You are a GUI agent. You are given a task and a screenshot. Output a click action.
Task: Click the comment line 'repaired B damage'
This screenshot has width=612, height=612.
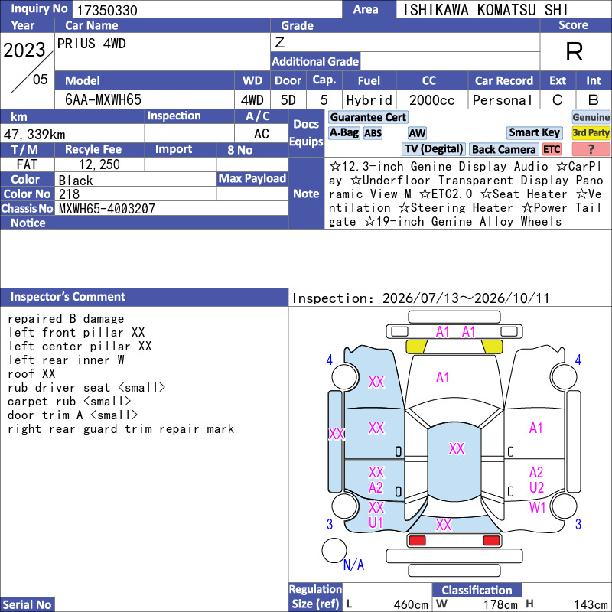click(x=66, y=319)
